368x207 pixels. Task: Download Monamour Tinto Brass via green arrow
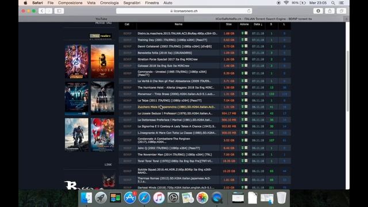pos(243,94)
